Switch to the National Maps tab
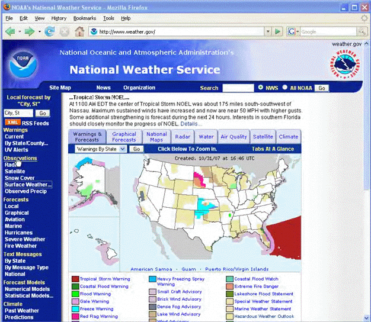Image resolution: width=371 pixels, height=322 pixels. pyautogui.click(x=156, y=137)
